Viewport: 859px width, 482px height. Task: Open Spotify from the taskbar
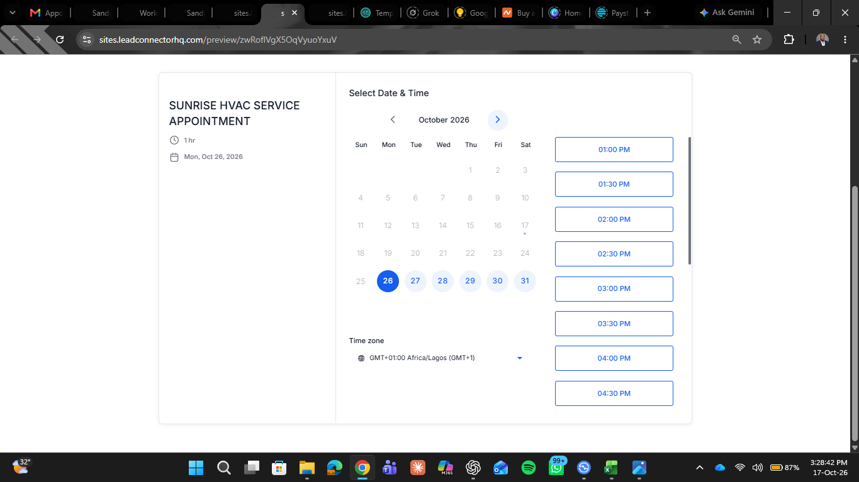point(529,468)
